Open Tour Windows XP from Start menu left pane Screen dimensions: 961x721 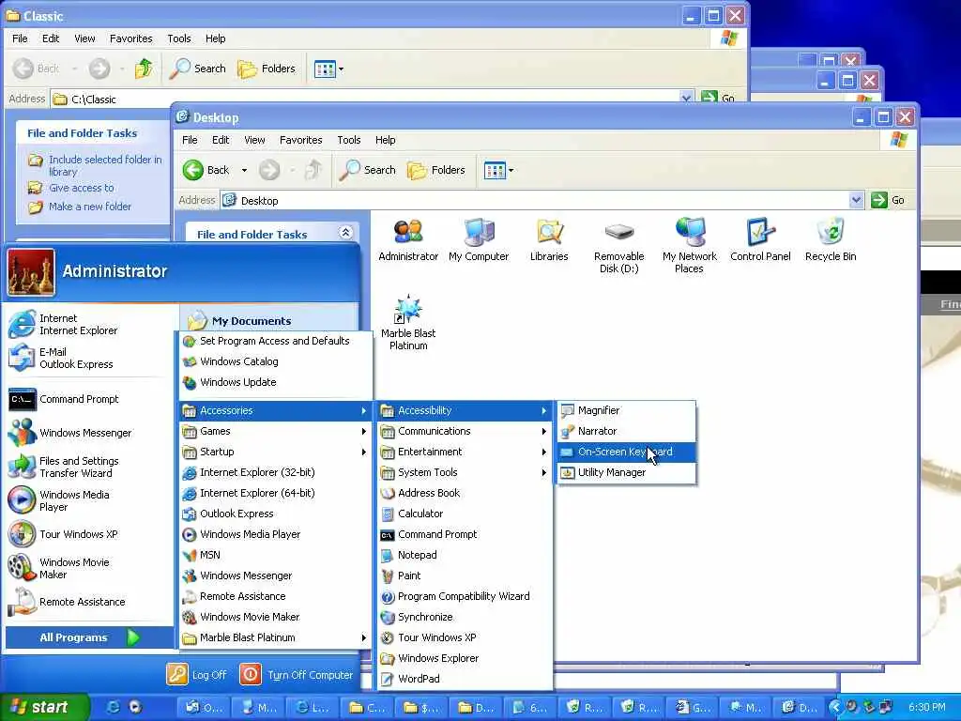[89, 534]
